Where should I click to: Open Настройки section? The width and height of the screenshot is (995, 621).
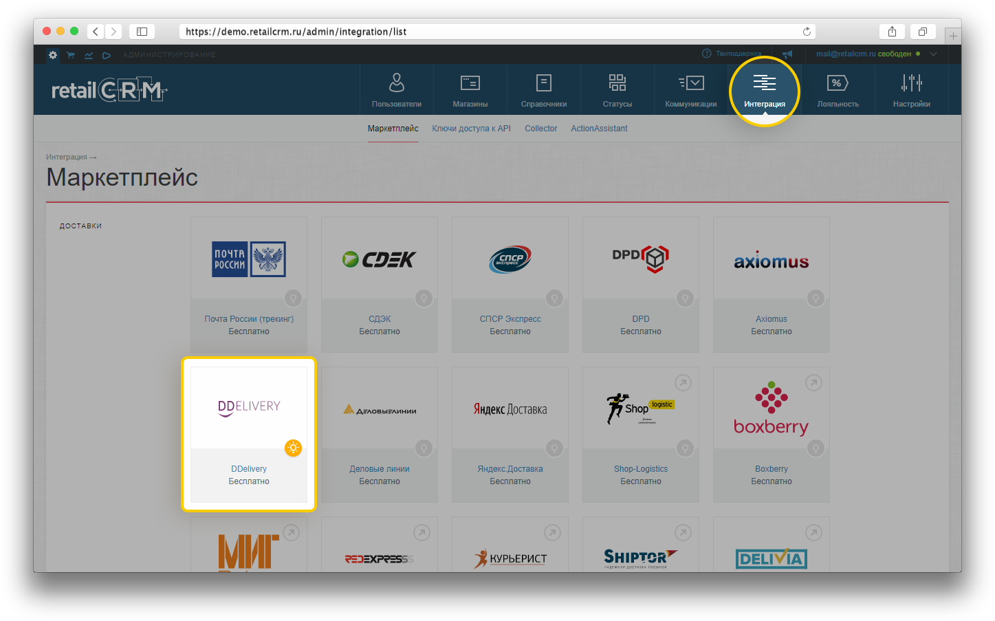(912, 90)
